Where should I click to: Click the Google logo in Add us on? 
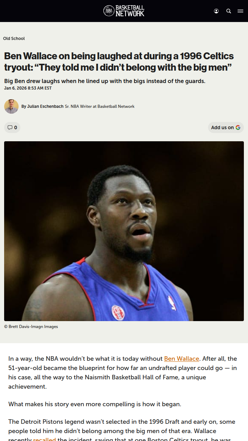(x=238, y=127)
